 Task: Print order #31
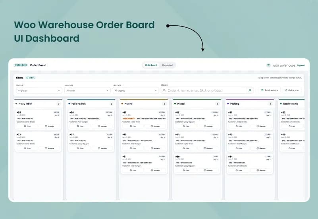(133, 170)
